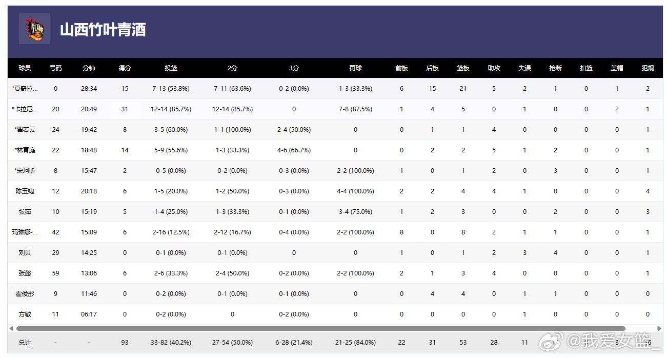Click the 球员 column header
The width and height of the screenshot is (667, 358).
(25, 68)
